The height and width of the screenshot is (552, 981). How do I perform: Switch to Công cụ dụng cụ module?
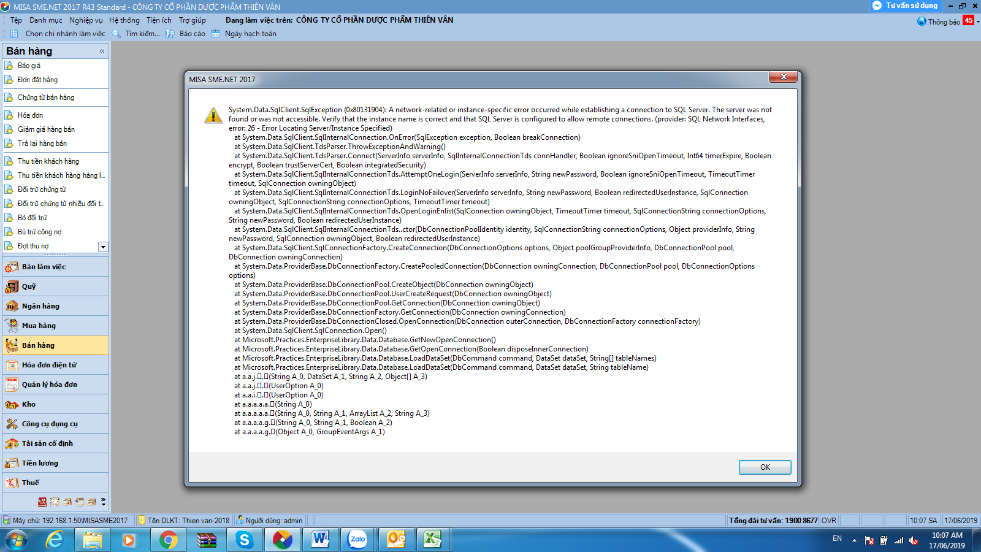(56, 424)
